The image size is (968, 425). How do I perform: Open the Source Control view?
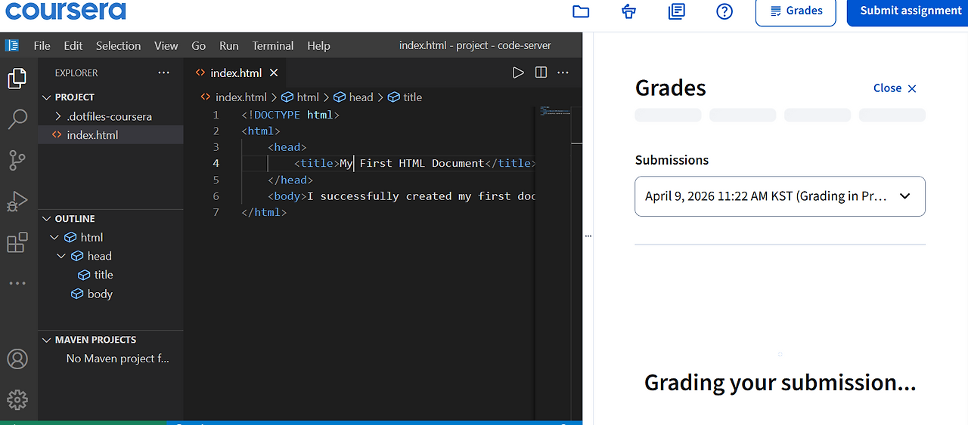point(17,160)
